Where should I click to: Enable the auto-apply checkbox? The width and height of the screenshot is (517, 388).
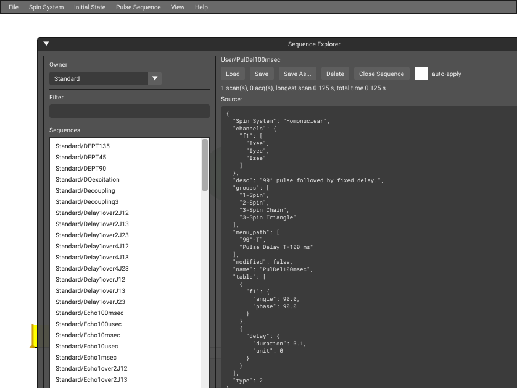point(421,74)
